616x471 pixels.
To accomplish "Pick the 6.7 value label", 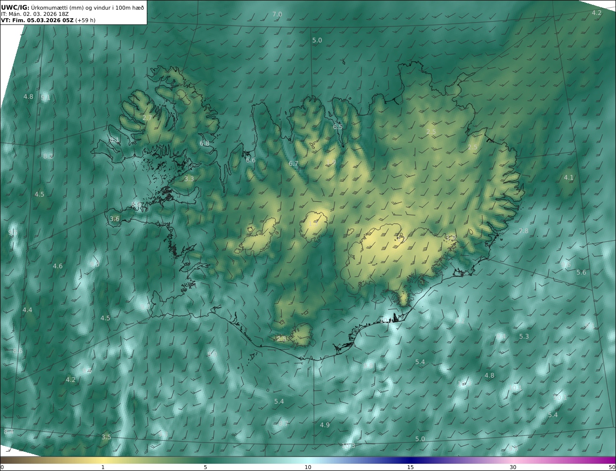I will [294, 164].
